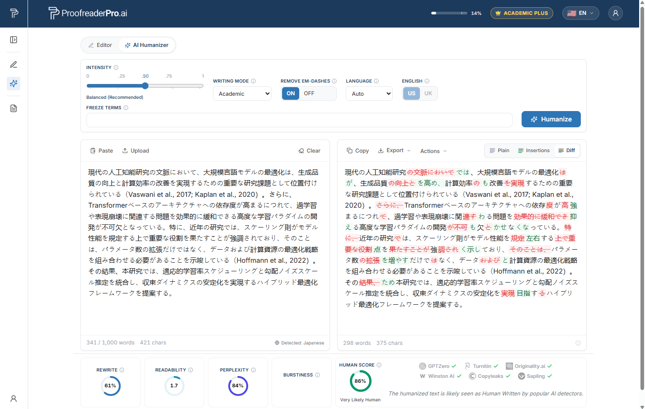The width and height of the screenshot is (645, 409).
Task: Open the pen Editor icon in sidebar
Action: coord(14,65)
